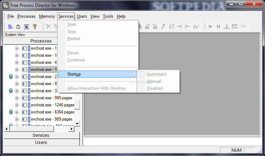Expand the svchost.exe 990 pages node
Viewport: 265px width, 156px height.
(17, 98)
